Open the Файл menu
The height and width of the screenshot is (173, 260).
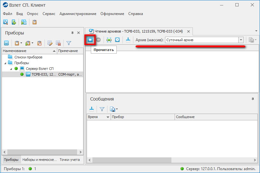pyautogui.click(x=7, y=14)
